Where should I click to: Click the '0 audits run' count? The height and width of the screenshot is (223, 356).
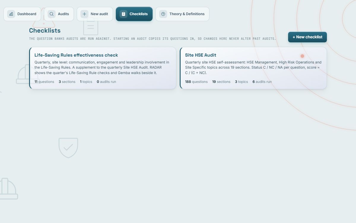[x=106, y=82]
